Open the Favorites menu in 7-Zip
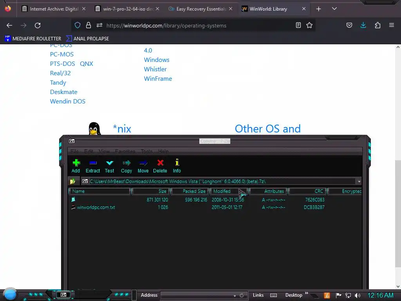Image resolution: width=401 pixels, height=301 pixels. coord(125,151)
